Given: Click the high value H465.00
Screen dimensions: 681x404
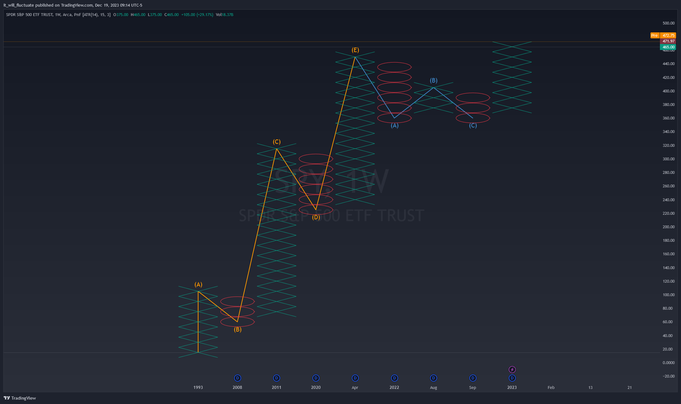Looking at the screenshot, I should point(138,15).
